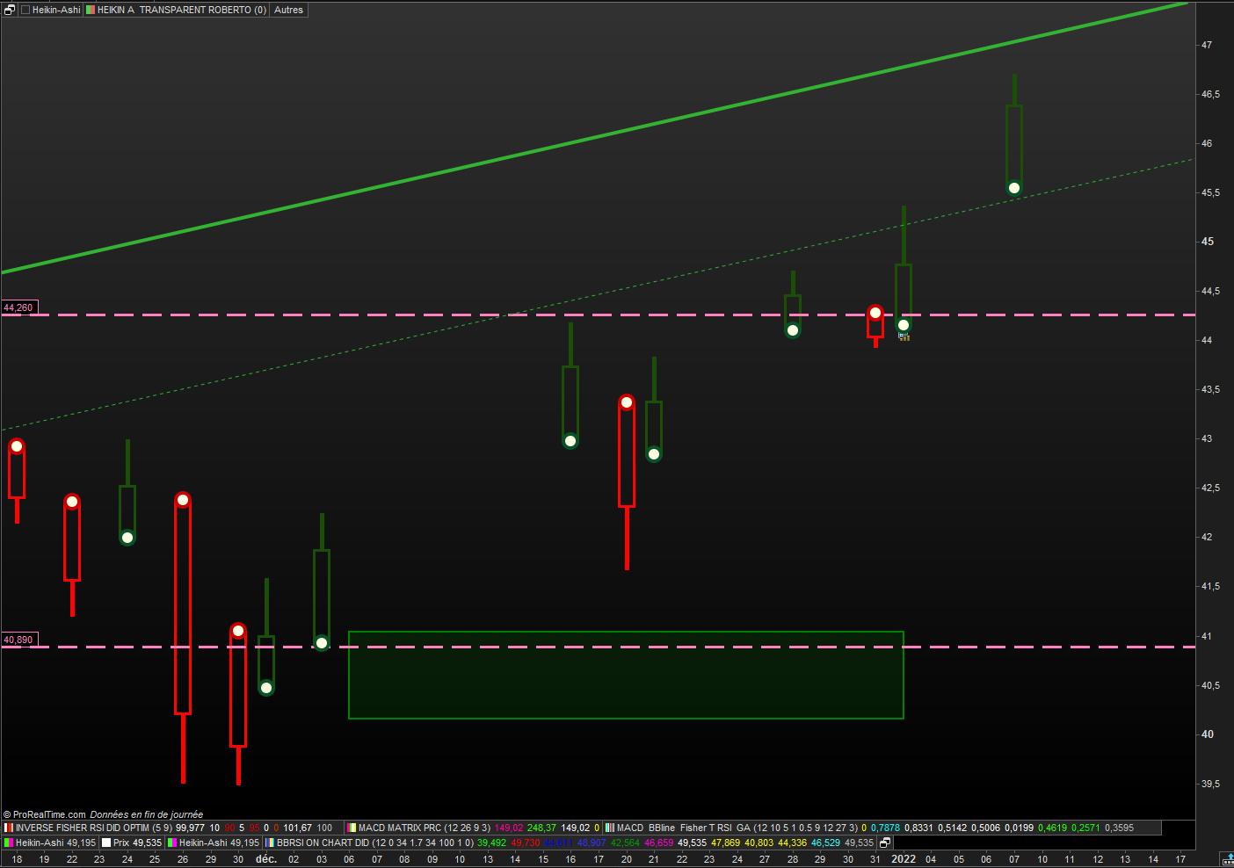The width and height of the screenshot is (1234, 868).
Task: Click the cyan value 0,7878
Action: click(x=885, y=828)
